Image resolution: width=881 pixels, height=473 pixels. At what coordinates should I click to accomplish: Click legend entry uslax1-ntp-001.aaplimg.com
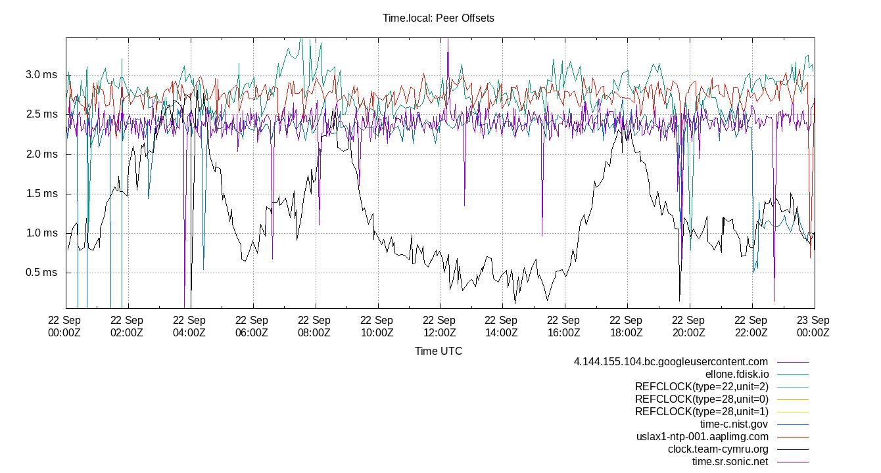(x=702, y=437)
